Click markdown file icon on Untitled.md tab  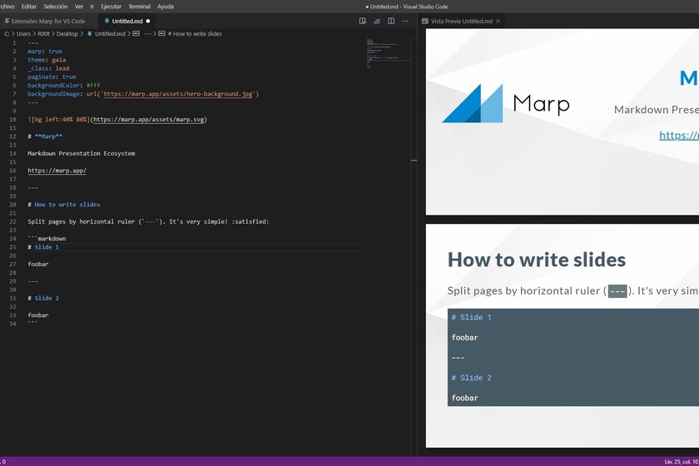pos(107,21)
